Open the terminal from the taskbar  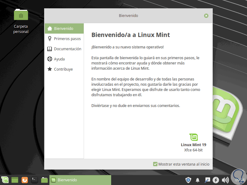34,180
